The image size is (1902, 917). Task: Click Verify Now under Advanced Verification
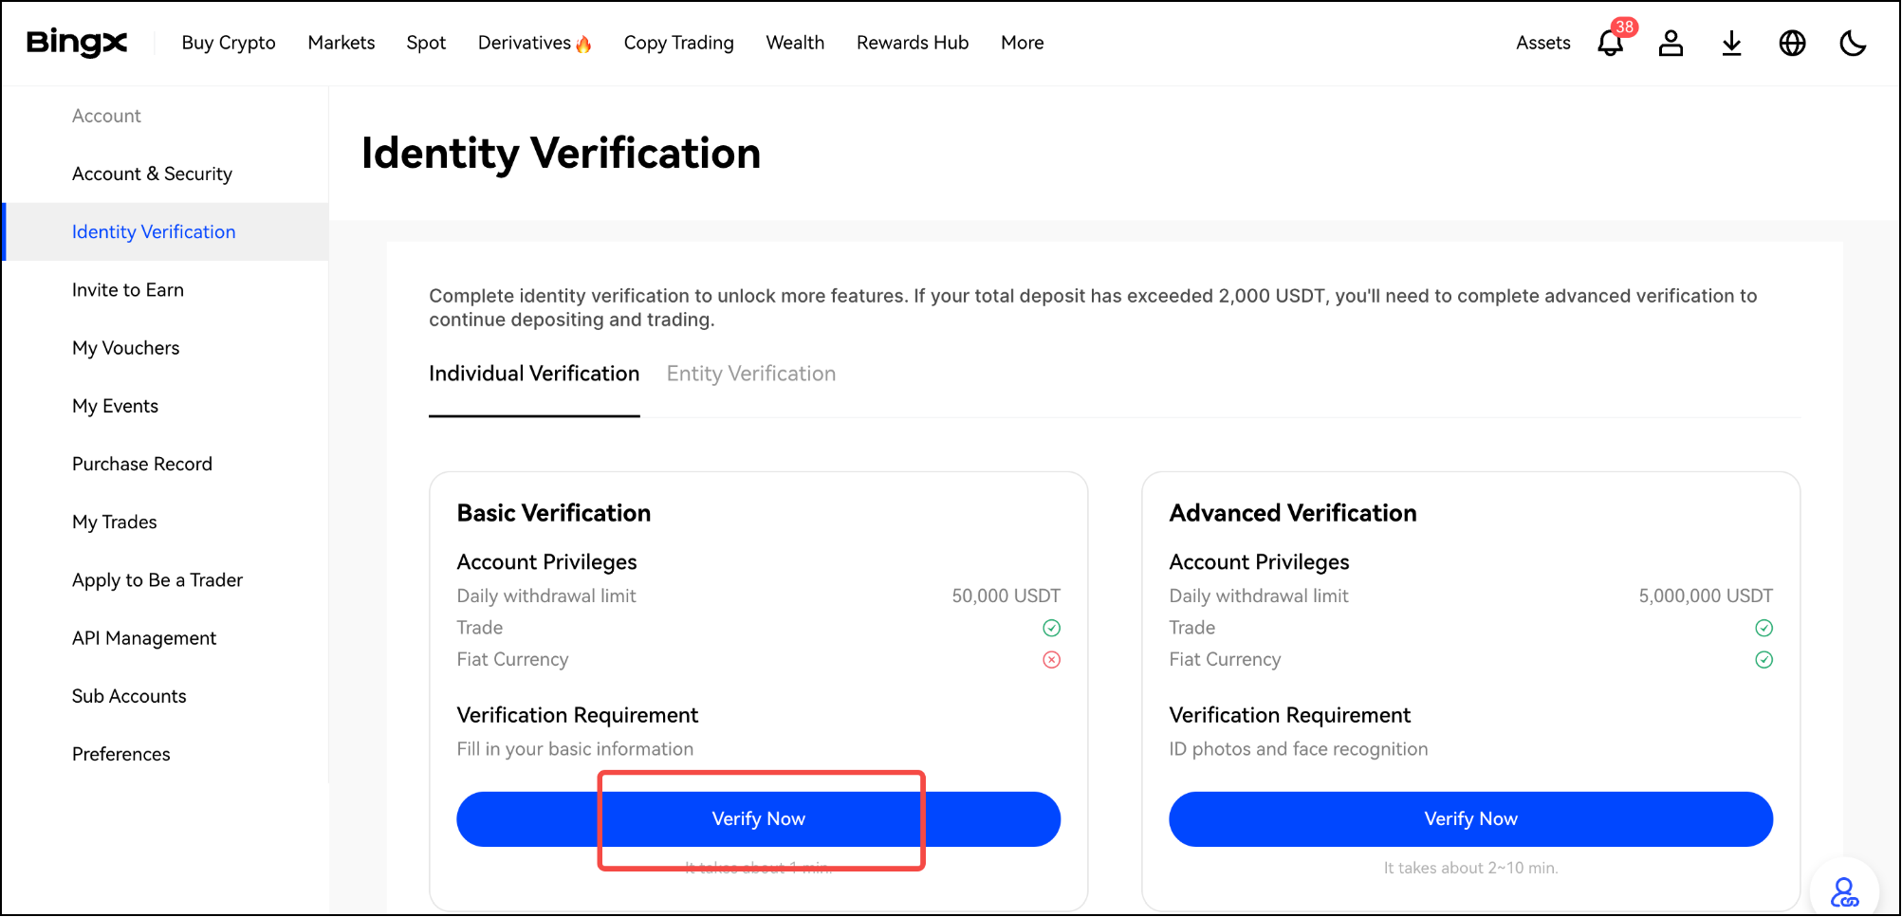tap(1470, 819)
